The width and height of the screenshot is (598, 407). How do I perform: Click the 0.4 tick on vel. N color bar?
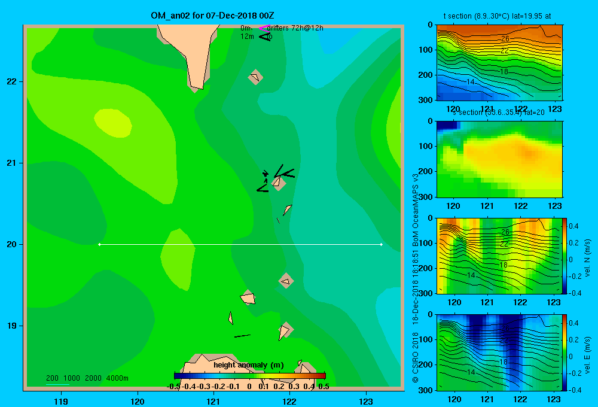coord(573,226)
